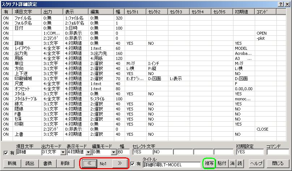Click the 読 read button
292x171 pixels.
[240, 163]
